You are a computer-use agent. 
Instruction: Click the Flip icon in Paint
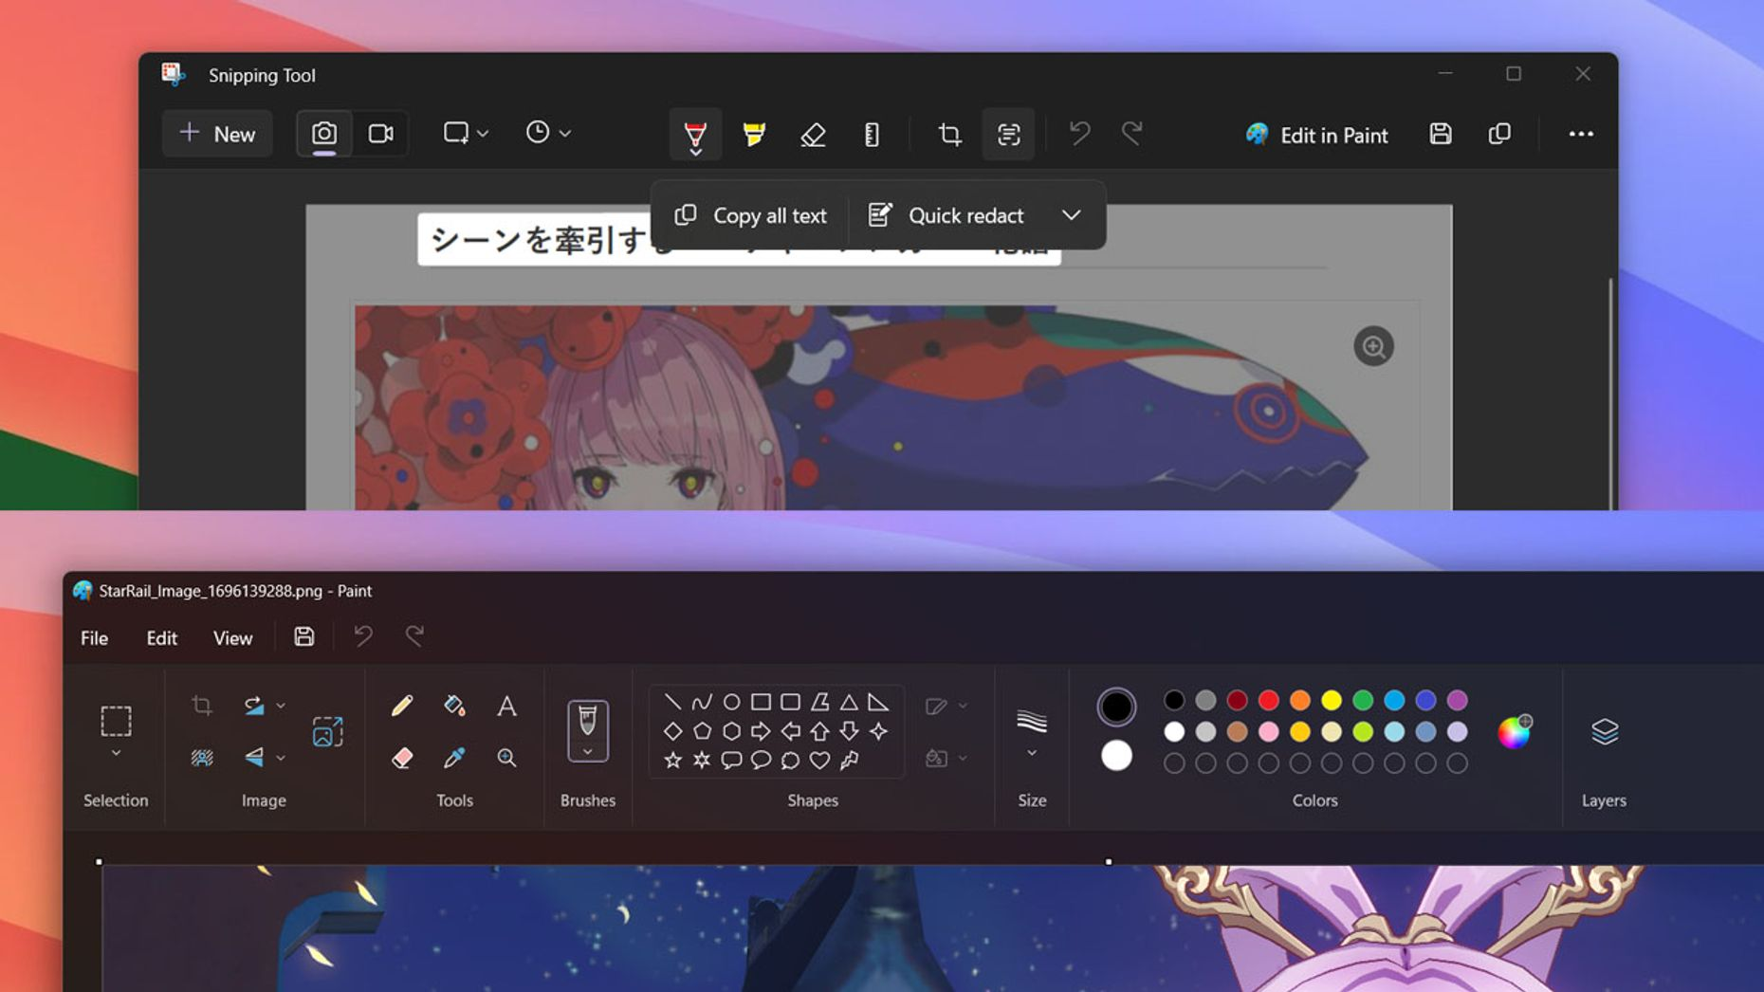[253, 758]
